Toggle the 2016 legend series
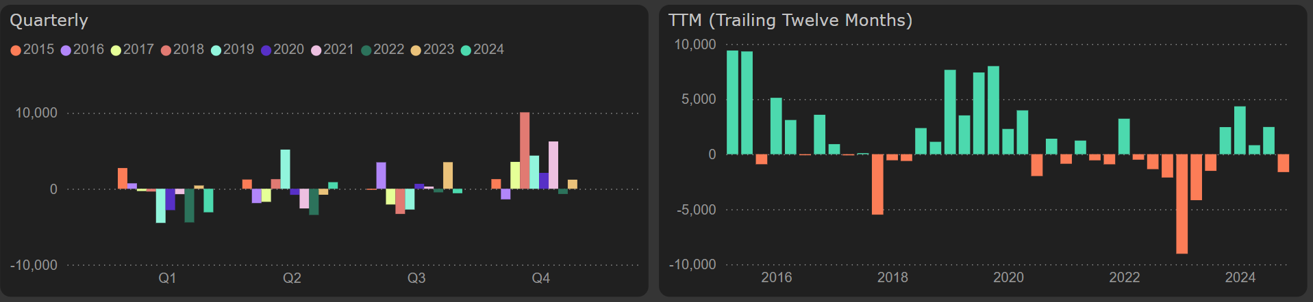The width and height of the screenshot is (1313, 302). pos(82,50)
